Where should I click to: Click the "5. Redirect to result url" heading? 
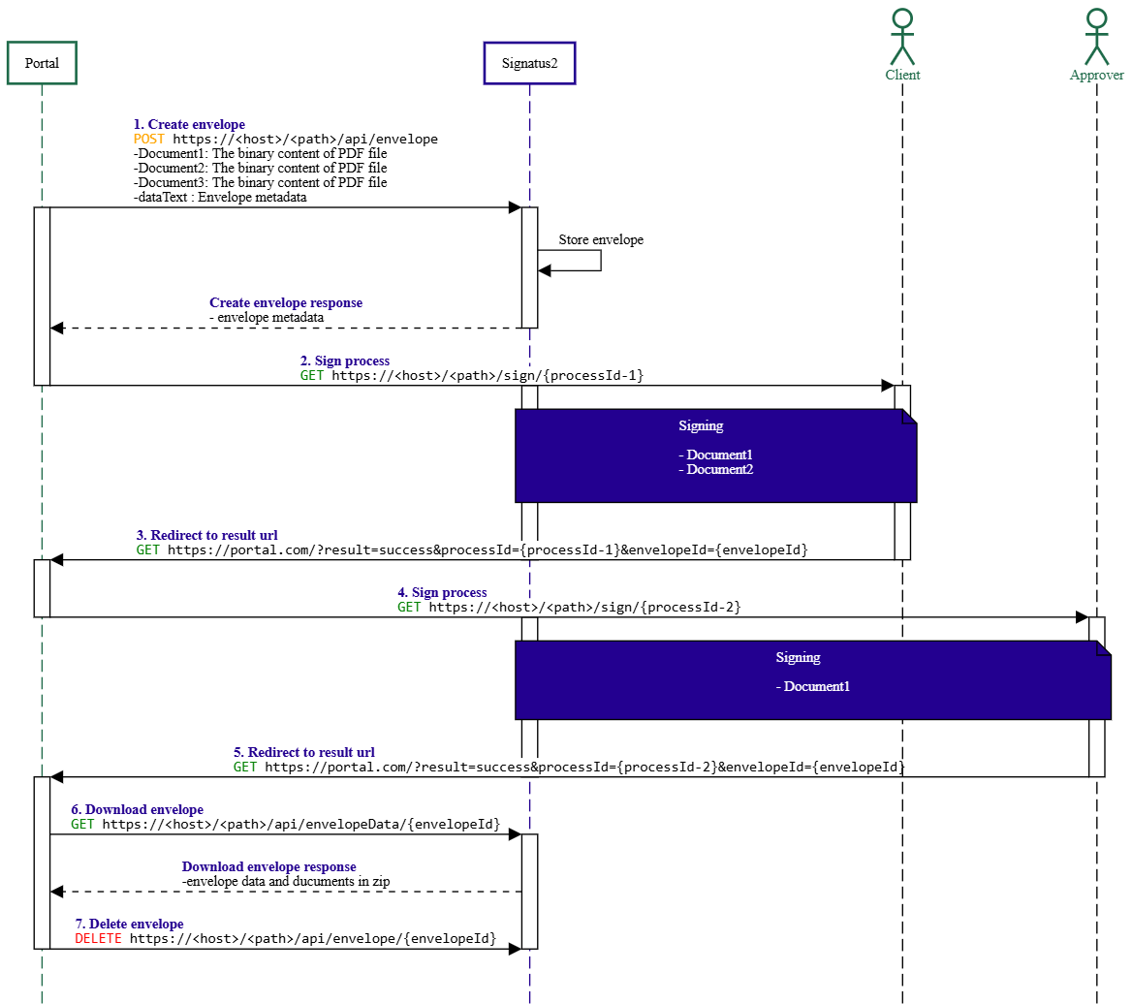[x=303, y=752]
